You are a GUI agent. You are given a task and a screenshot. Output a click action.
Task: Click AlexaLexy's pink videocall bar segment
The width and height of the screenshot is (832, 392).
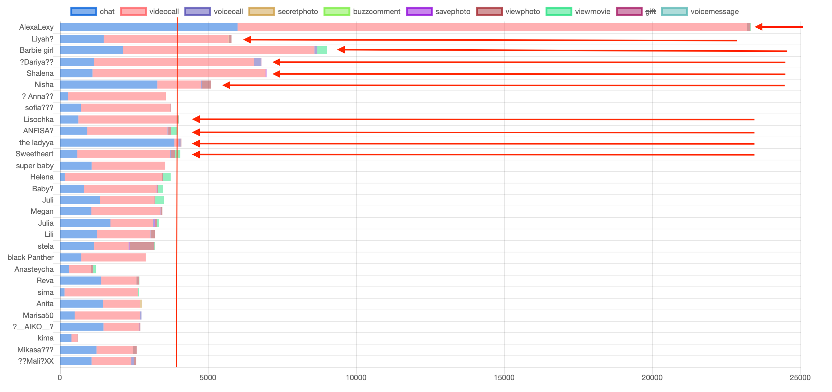point(492,27)
